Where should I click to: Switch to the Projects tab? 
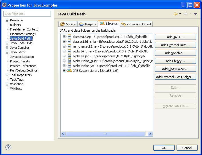tap(88, 24)
